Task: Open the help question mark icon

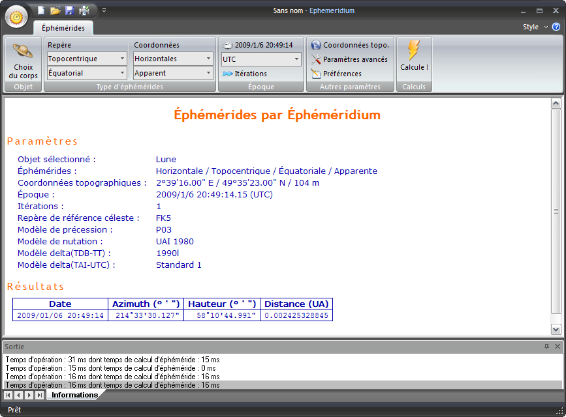Action: pyautogui.click(x=556, y=27)
